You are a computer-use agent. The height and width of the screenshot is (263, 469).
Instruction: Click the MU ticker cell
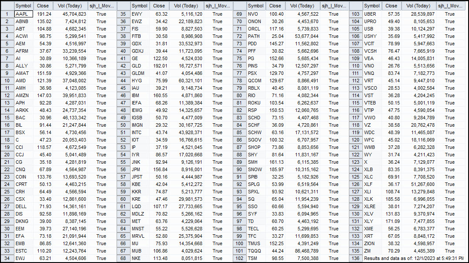139,243
